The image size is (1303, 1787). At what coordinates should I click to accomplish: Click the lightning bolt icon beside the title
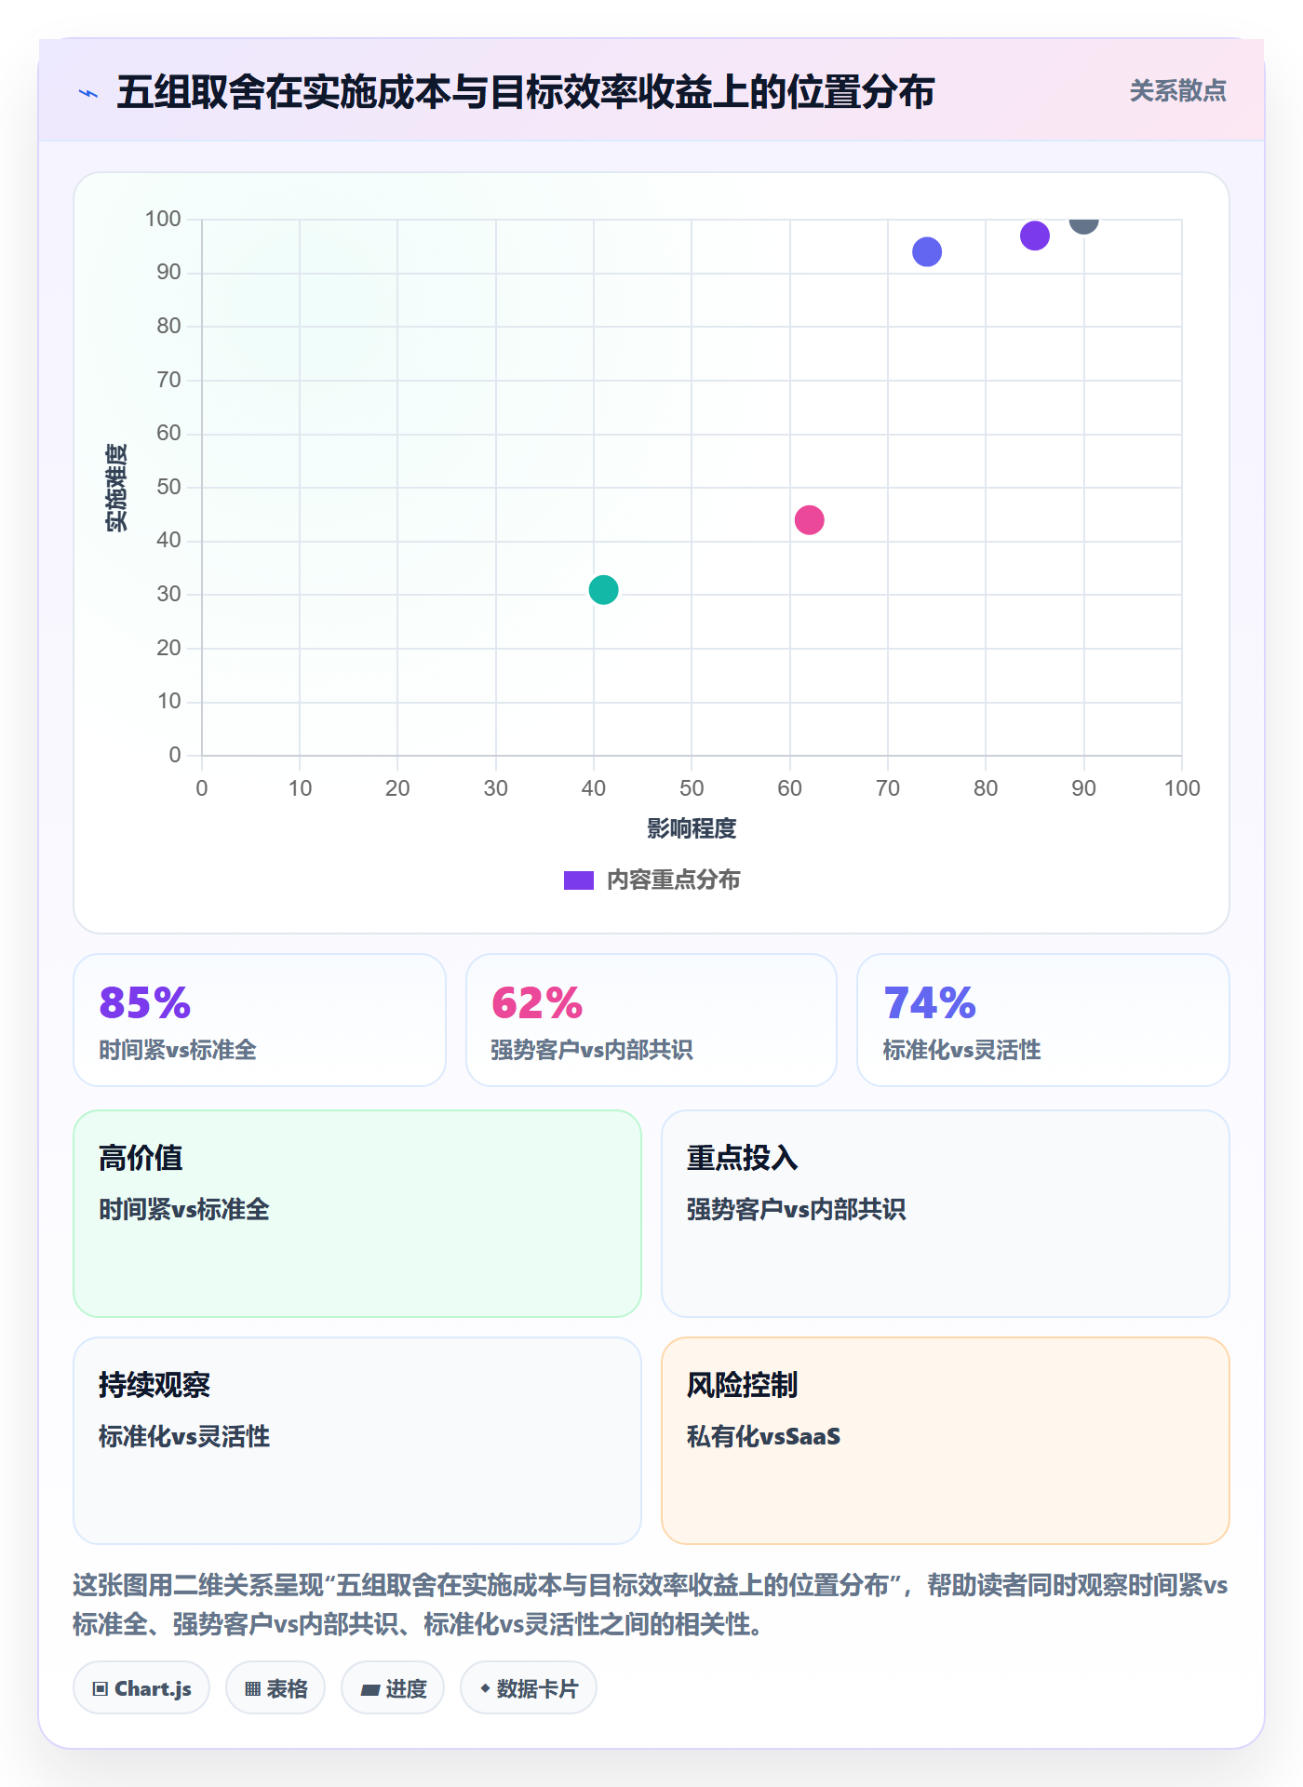[x=88, y=93]
